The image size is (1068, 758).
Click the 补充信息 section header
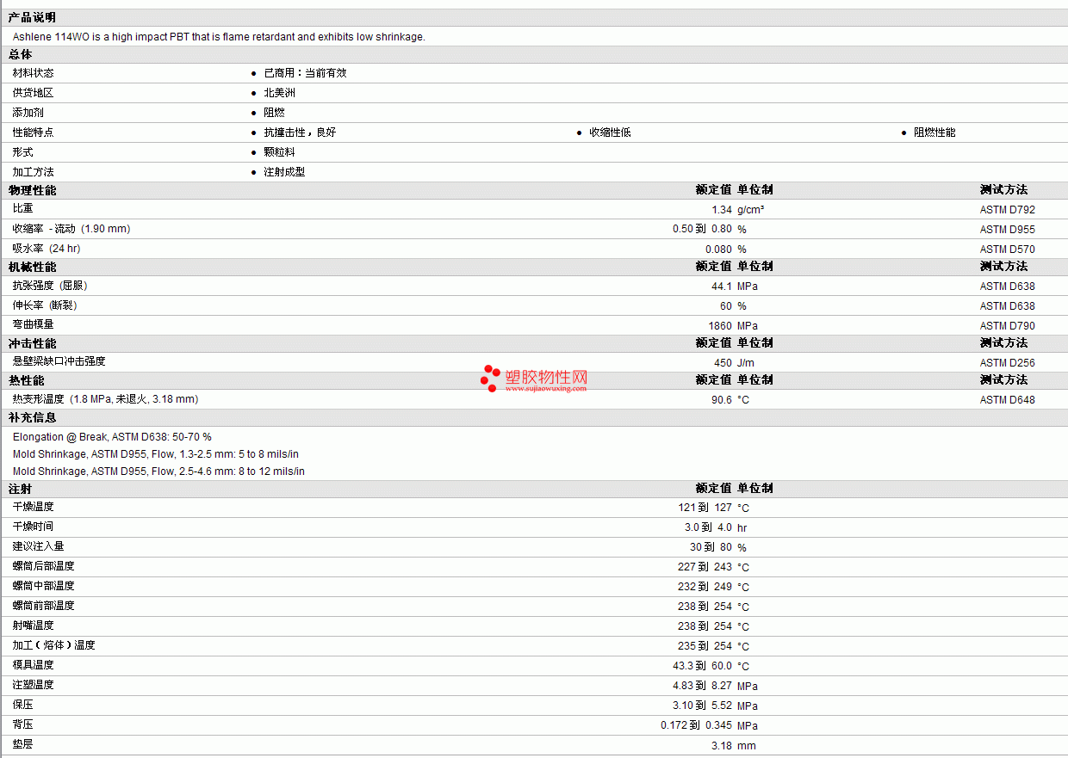pos(32,417)
